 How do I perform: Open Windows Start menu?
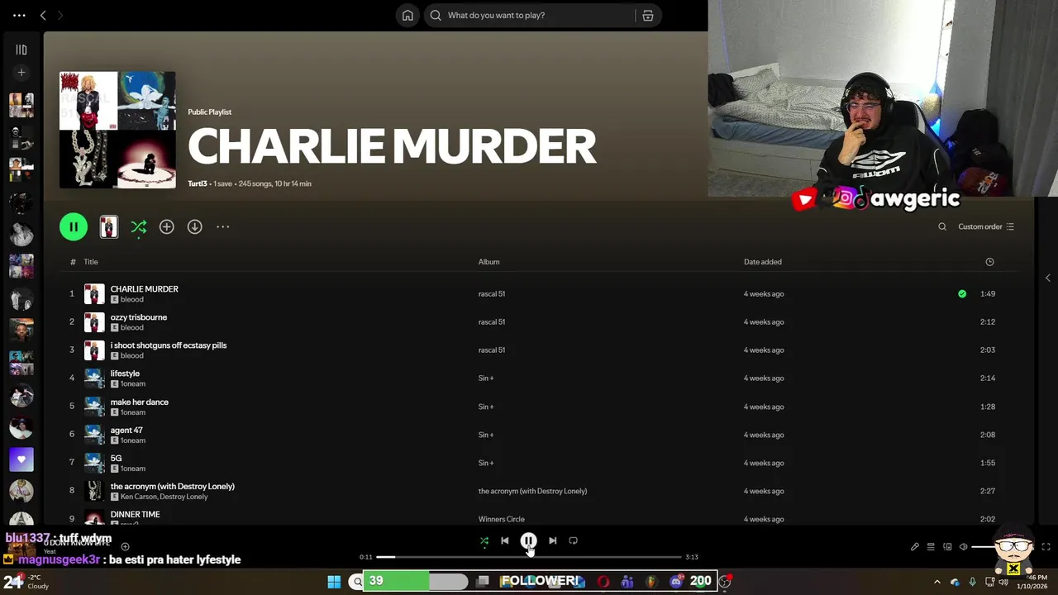pos(334,582)
